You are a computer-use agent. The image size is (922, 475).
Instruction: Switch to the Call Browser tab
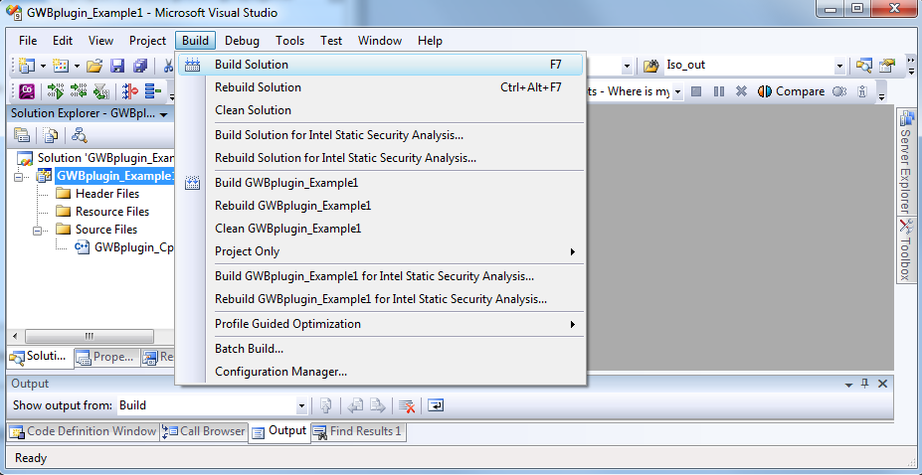pyautogui.click(x=204, y=431)
